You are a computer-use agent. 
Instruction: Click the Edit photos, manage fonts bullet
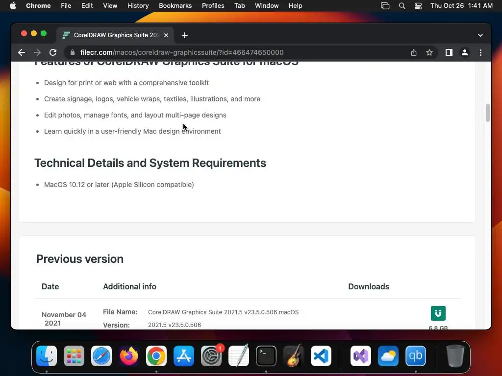click(x=135, y=115)
